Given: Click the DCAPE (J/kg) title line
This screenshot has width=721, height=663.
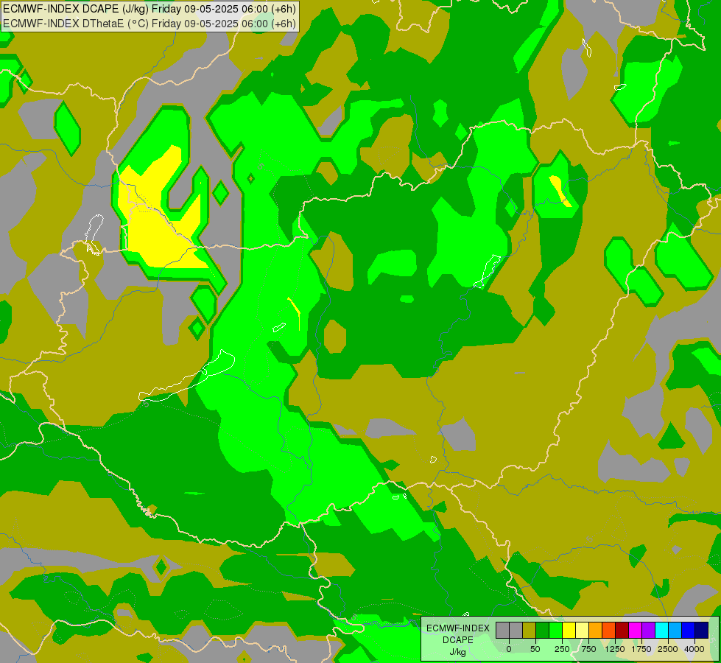Looking at the screenshot, I should pos(150,9).
